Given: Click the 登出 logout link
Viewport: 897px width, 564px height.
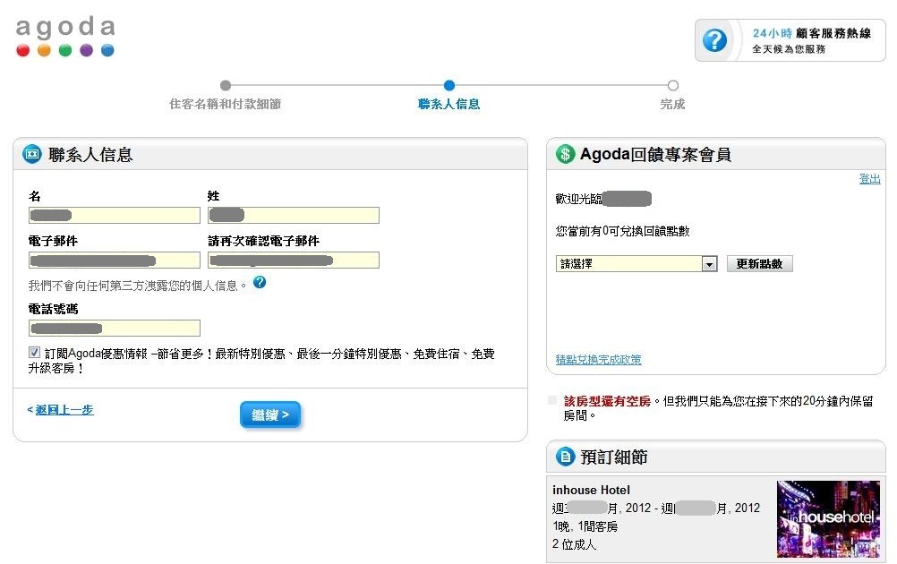Looking at the screenshot, I should pos(869,179).
